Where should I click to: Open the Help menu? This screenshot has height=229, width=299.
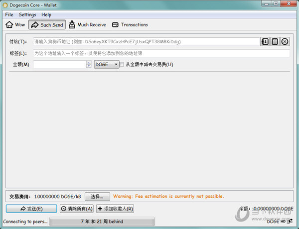pos(46,14)
